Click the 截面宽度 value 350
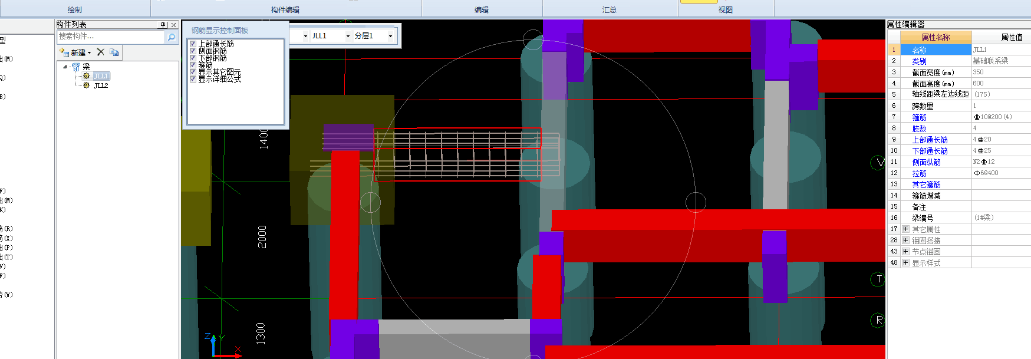This screenshot has height=359, width=1031. pyautogui.click(x=1001, y=73)
